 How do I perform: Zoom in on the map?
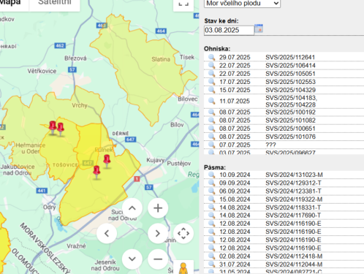click(x=158, y=208)
